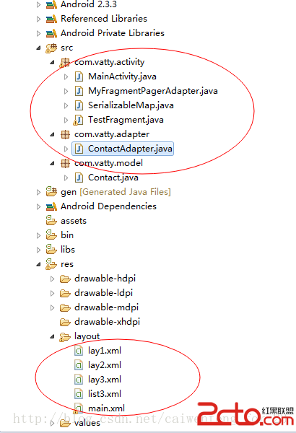Viewport: 296px width, 433px height.
Task: Click the TestFragment.java warning file icon
Action: coord(78,120)
